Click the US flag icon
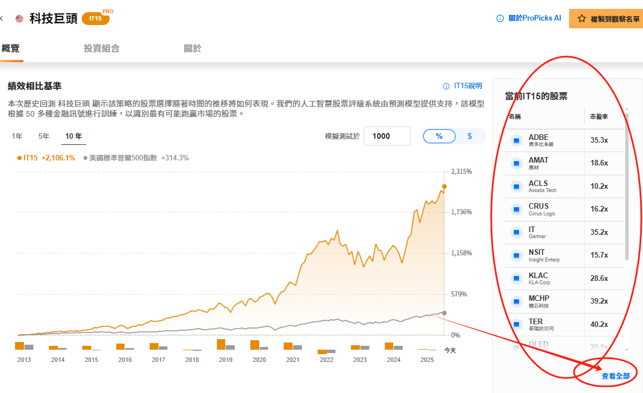This screenshot has height=393, width=643. (19, 19)
